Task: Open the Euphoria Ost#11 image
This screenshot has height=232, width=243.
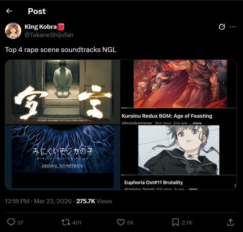Action: pyautogui.click(x=179, y=157)
